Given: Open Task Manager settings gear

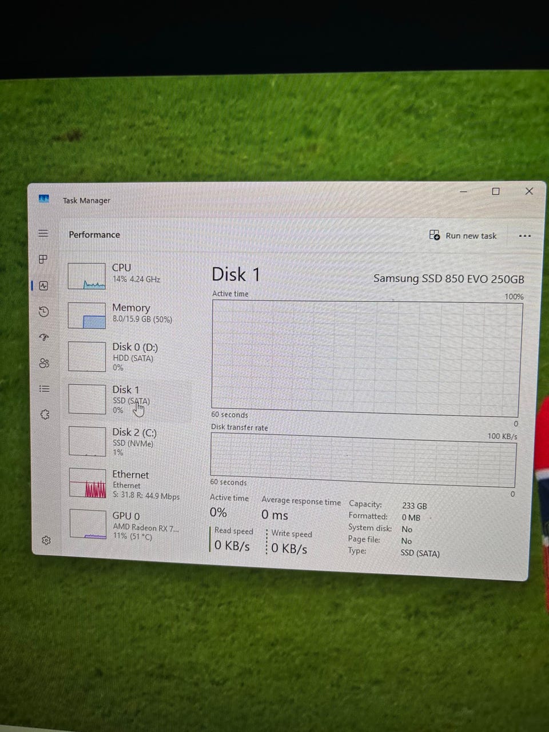Looking at the screenshot, I should point(46,540).
